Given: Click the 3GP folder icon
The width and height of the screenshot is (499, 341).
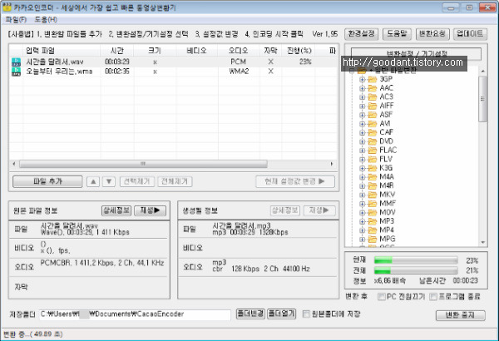Looking at the screenshot, I should (373, 79).
